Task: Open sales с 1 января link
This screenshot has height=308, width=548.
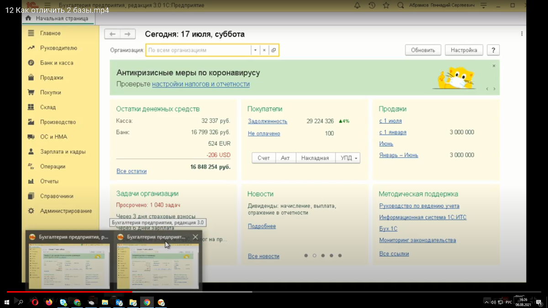Action: (x=393, y=132)
